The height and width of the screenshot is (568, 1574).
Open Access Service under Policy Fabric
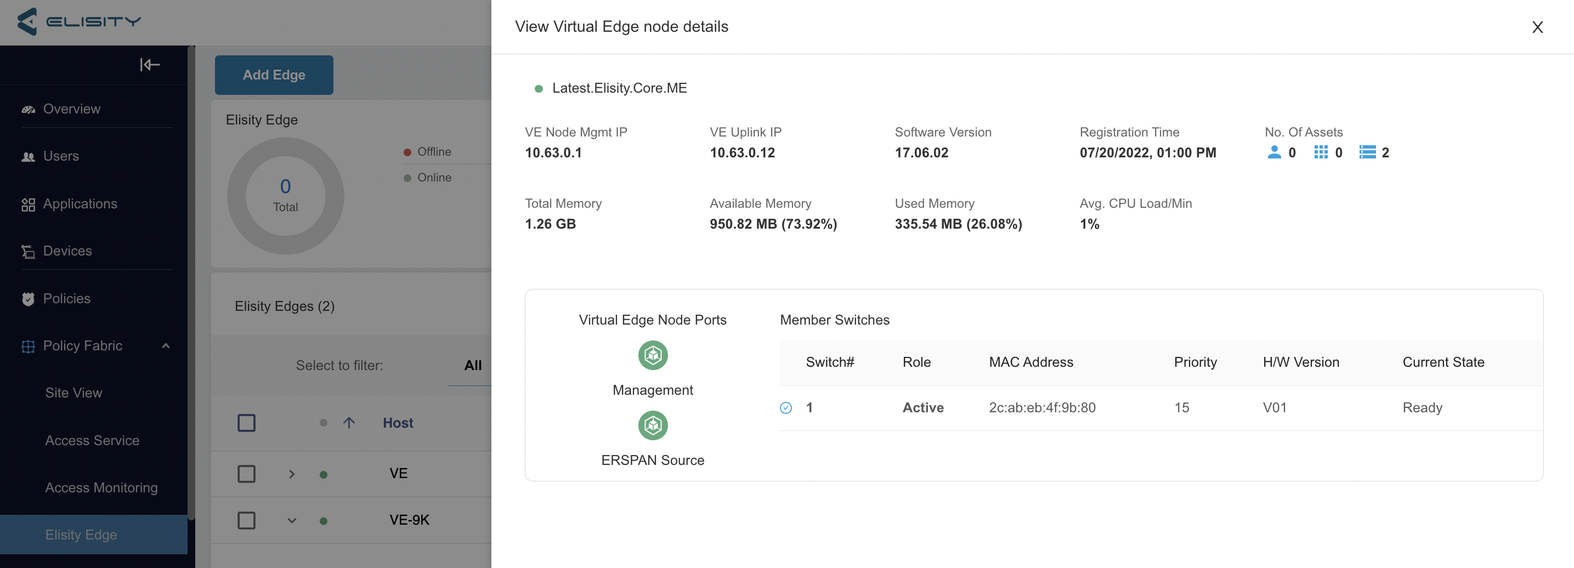92,440
